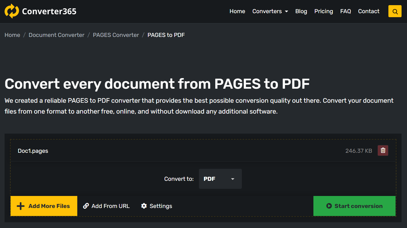Click the chain-link icon beside Add From URL
This screenshot has width=407, height=228.
[85, 206]
